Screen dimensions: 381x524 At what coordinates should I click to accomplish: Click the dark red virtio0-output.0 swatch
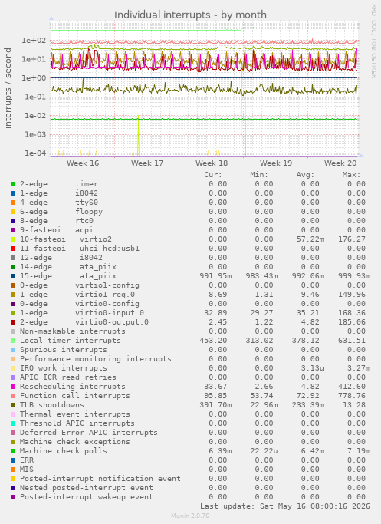point(13,322)
